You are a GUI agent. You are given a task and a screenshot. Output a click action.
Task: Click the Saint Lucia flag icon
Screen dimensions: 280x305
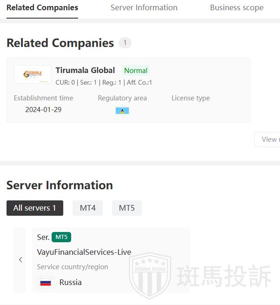pos(122,111)
